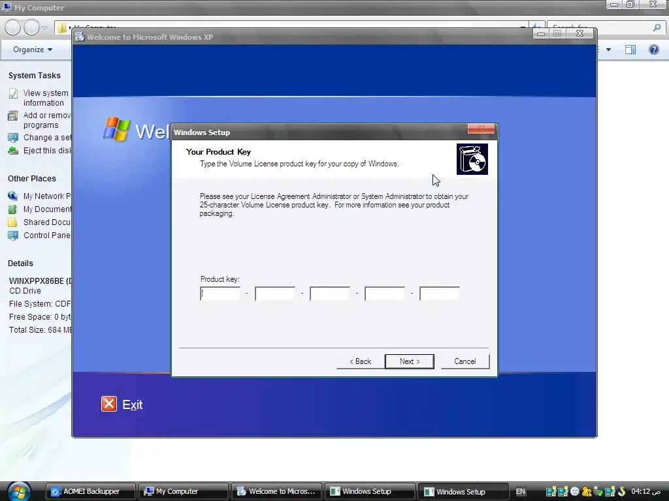
Task: Open the Views dropdown arrow in toolbar
Action: pyautogui.click(x=608, y=50)
